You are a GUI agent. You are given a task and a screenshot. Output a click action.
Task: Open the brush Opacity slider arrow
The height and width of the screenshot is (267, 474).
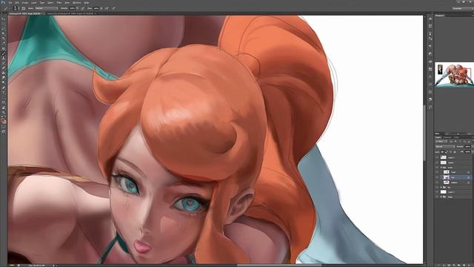[x=77, y=8]
